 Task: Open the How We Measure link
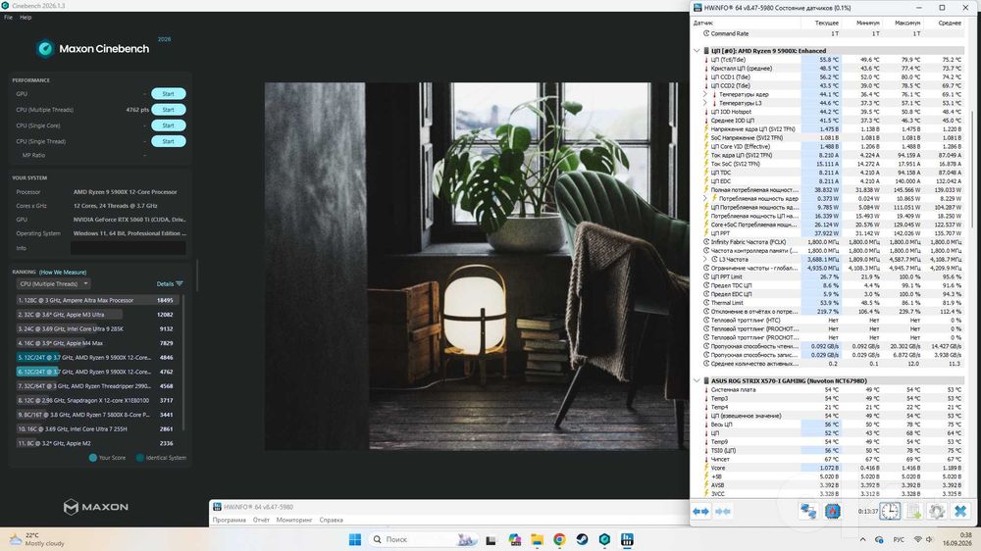pos(63,272)
